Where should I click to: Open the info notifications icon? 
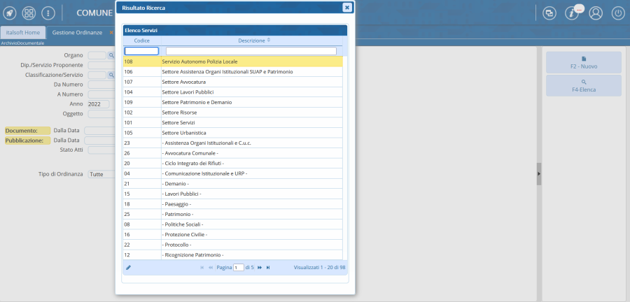pos(572,13)
